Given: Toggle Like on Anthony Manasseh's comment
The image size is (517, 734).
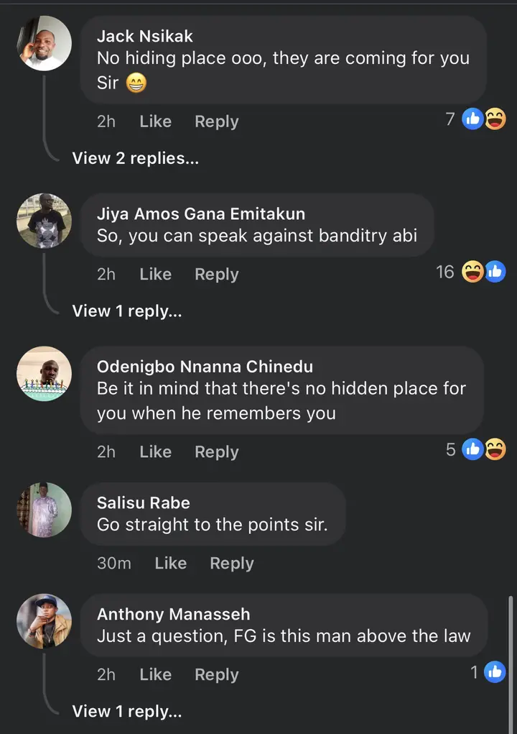Looking at the screenshot, I should click(155, 674).
